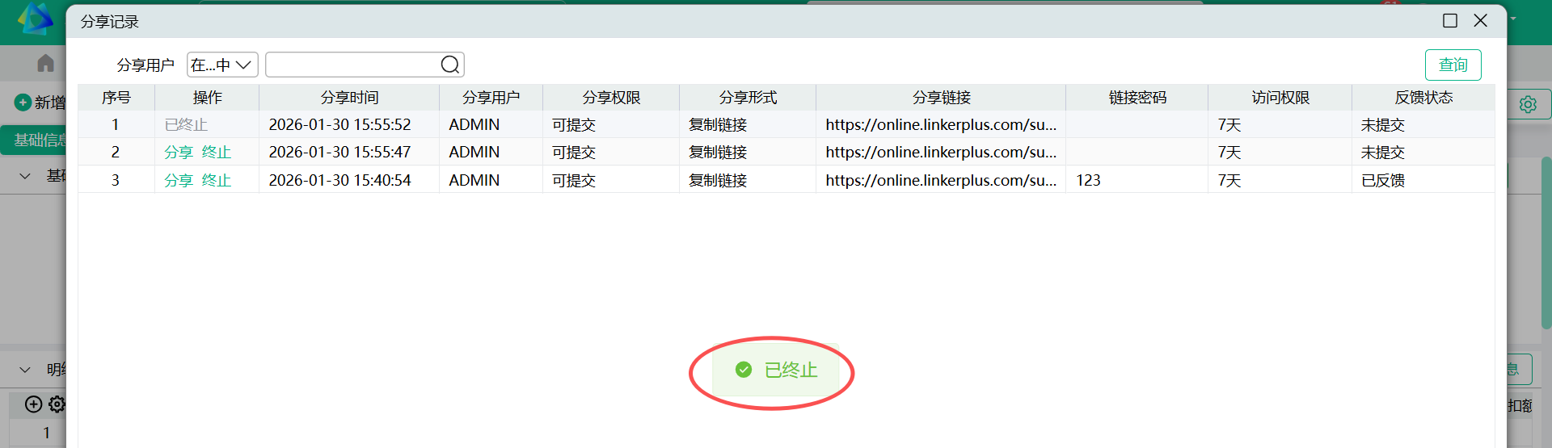
Task: Open the settings gear at right edge
Action: pyautogui.click(x=1527, y=104)
